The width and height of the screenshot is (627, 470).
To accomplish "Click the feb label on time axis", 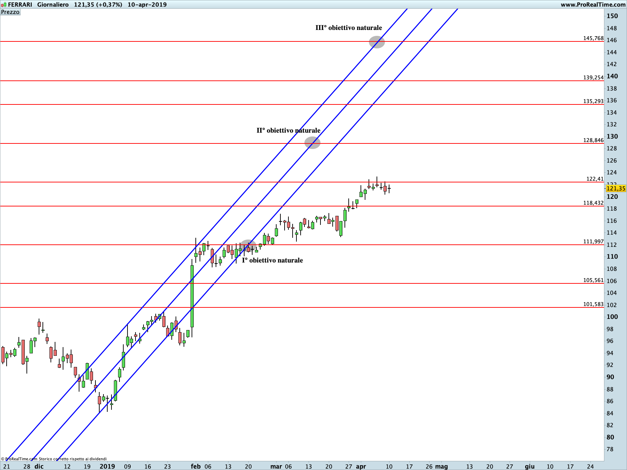I will [x=196, y=466].
